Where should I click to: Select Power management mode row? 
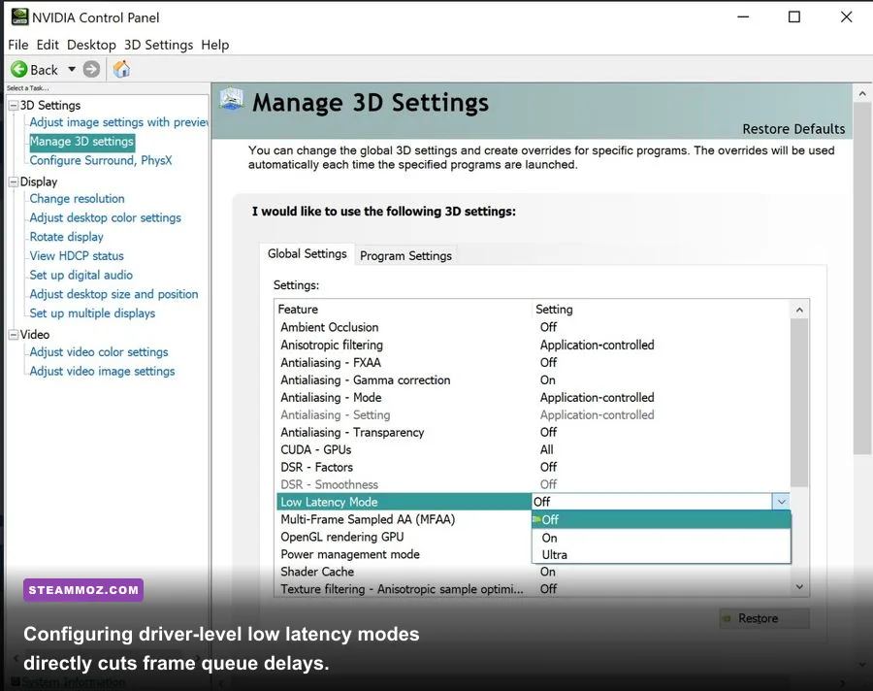click(x=404, y=554)
